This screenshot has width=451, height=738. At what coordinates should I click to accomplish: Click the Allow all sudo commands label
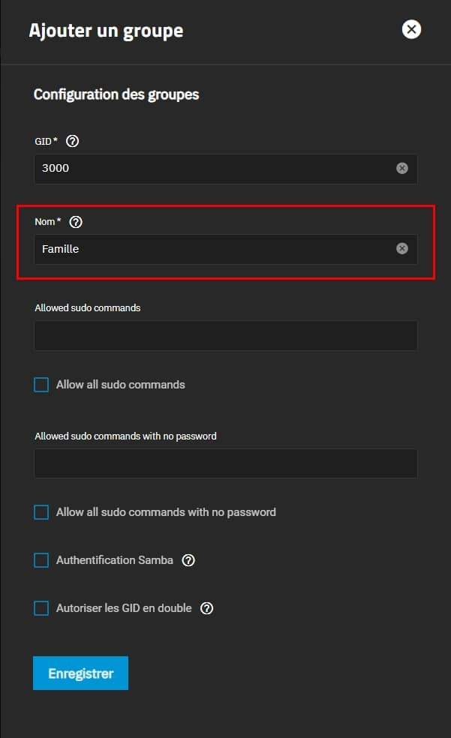click(x=121, y=385)
